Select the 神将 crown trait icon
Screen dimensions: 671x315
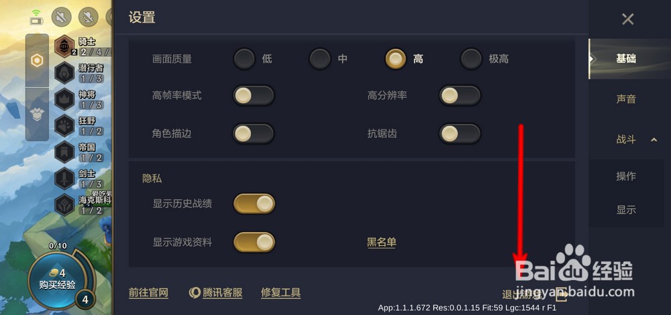pyautogui.click(x=65, y=99)
